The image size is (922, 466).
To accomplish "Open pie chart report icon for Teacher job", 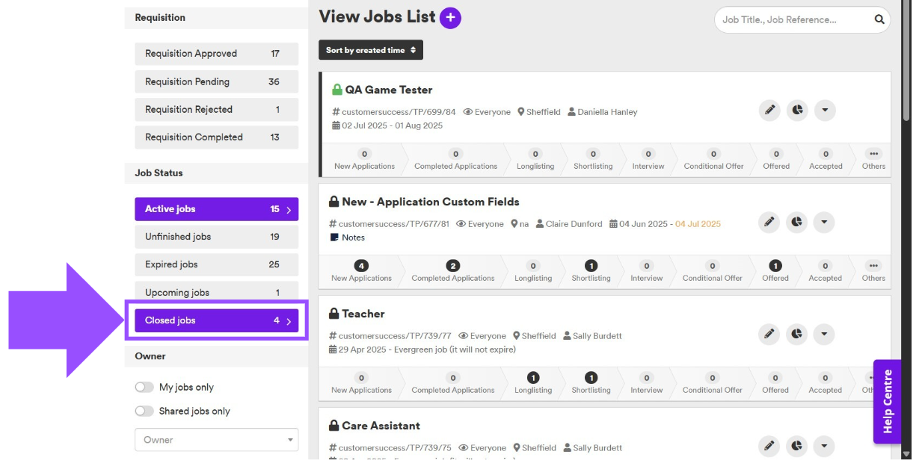I will [x=797, y=335].
